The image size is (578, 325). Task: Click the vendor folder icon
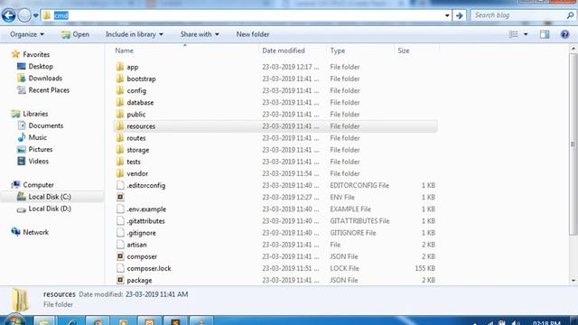(120, 173)
